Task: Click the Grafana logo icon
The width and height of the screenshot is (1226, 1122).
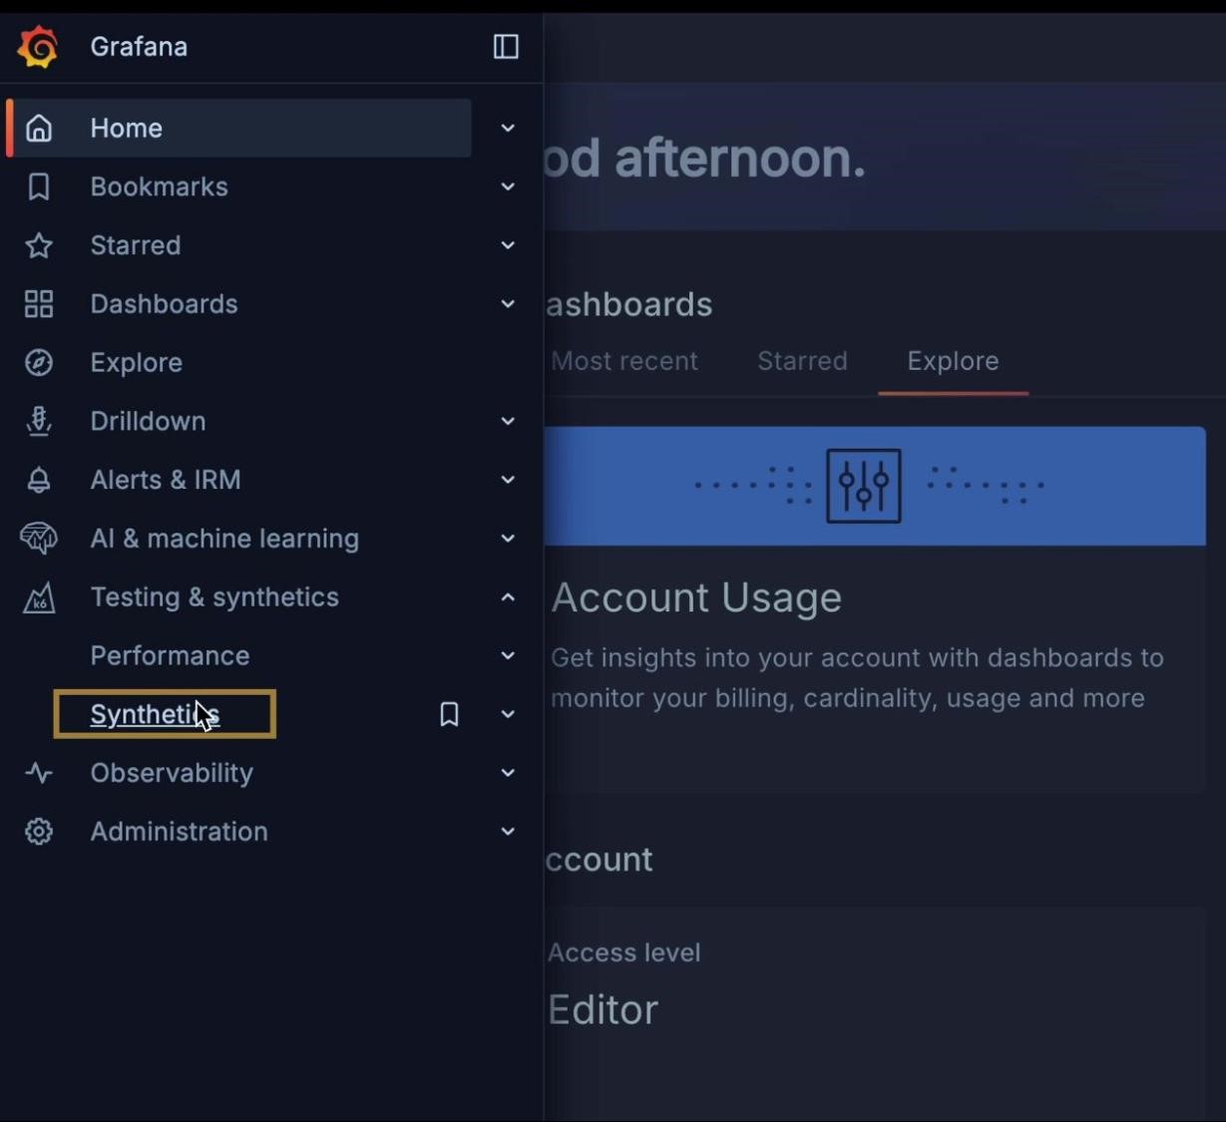Action: (38, 47)
